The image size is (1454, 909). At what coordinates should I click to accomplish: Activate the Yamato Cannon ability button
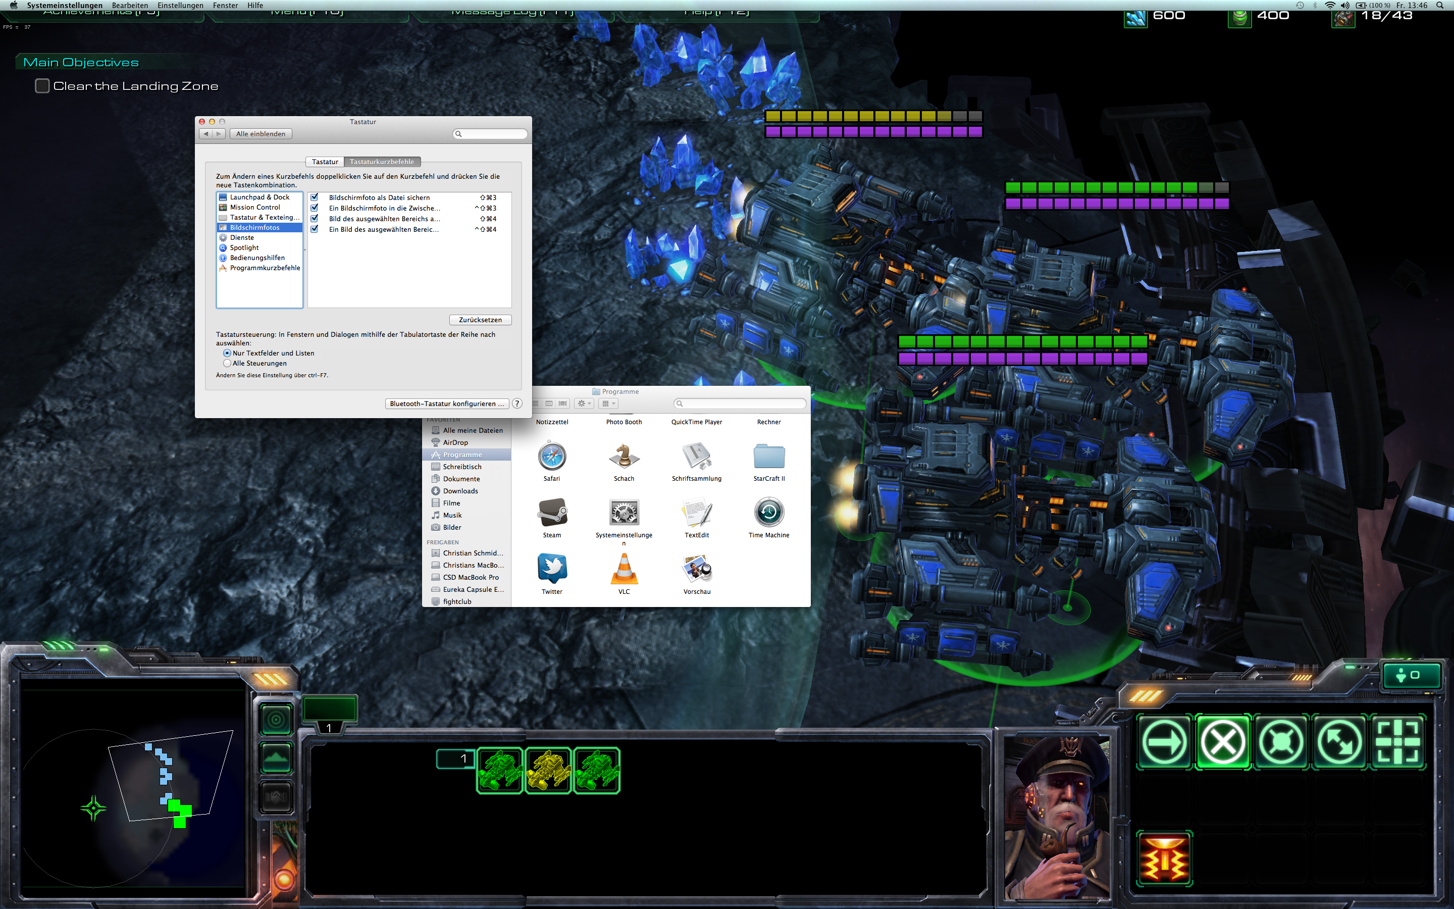tap(1164, 858)
